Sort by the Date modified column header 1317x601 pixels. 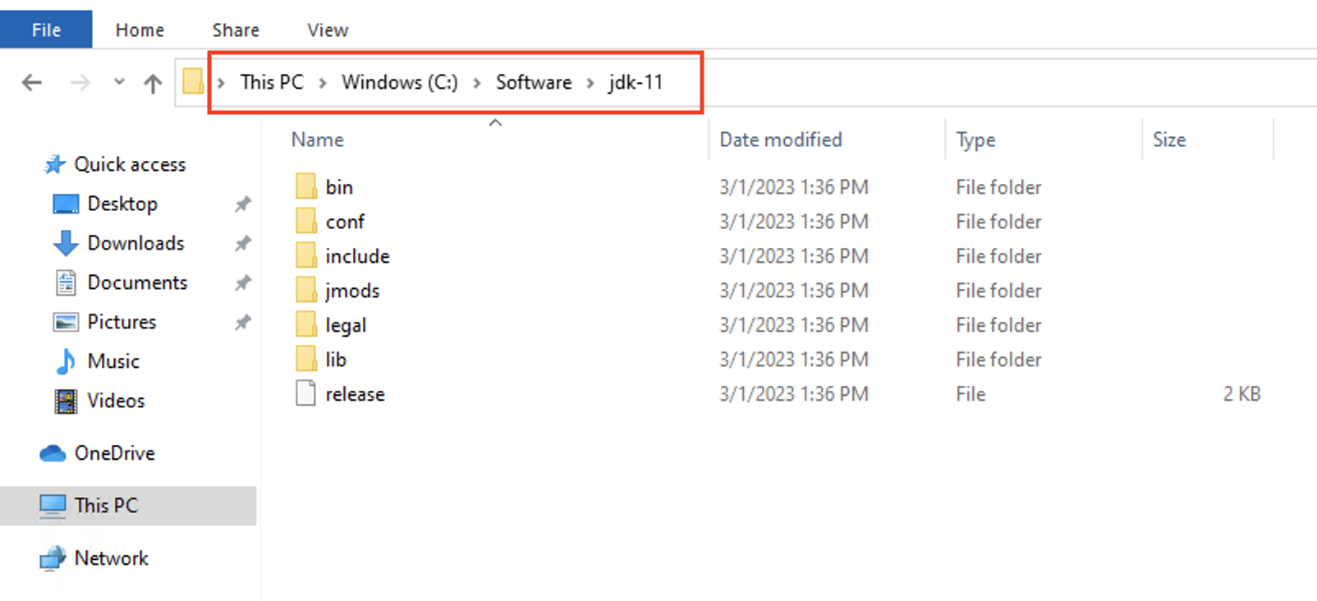781,140
